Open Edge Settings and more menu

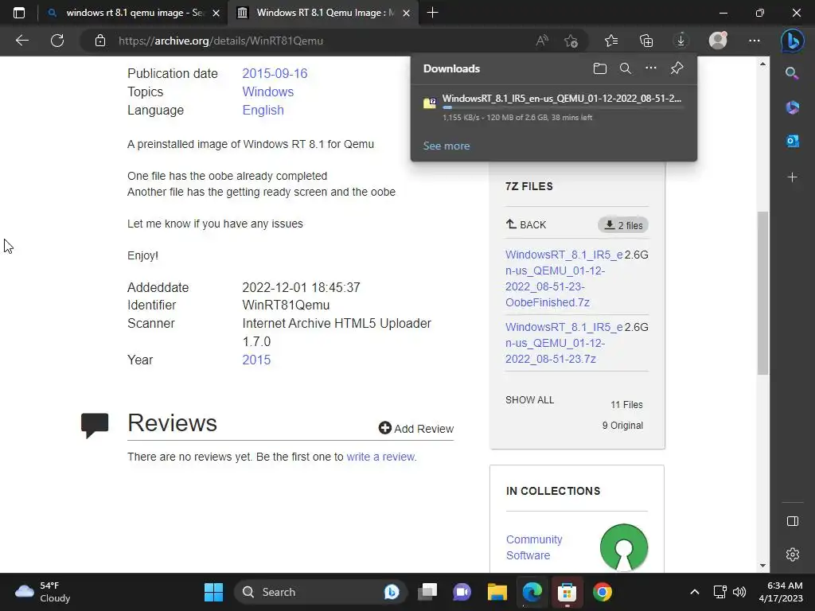[x=755, y=41]
